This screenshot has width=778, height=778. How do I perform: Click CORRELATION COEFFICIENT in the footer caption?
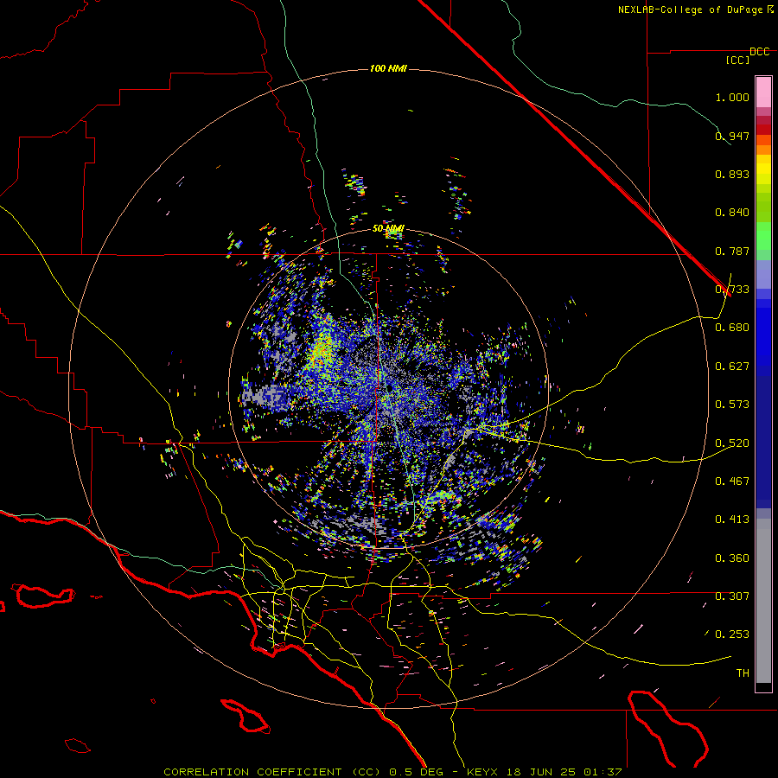coord(252,772)
